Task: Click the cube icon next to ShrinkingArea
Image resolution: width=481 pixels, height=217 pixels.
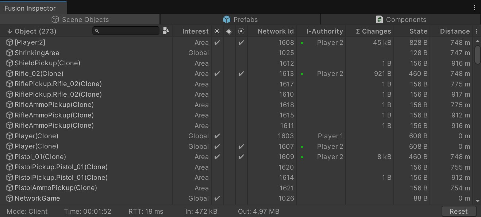Action: [9, 53]
